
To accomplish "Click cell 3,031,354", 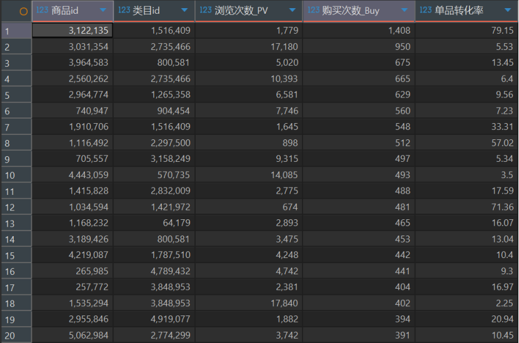I will (x=73, y=47).
